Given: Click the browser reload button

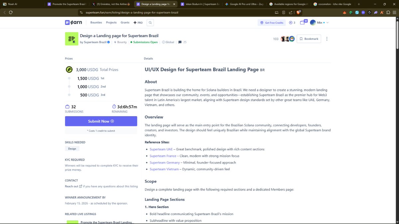Looking at the screenshot, I should [11, 12].
